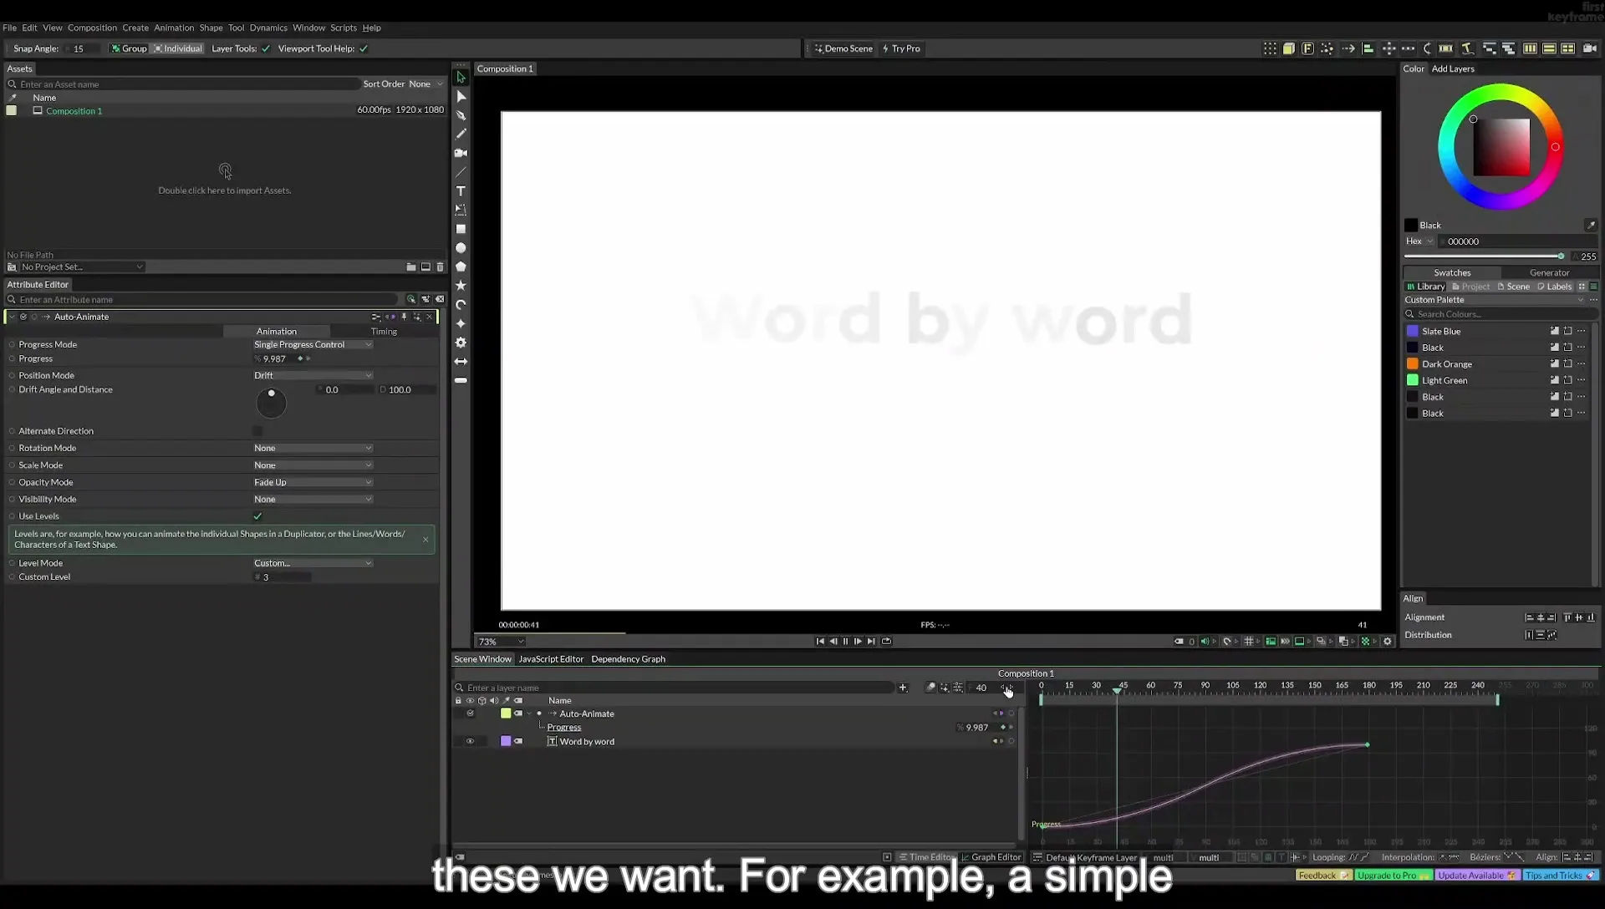Screen dimensions: 1605x909
Task: Toggle Viewport Tool Help checkmark
Action: coord(364,48)
